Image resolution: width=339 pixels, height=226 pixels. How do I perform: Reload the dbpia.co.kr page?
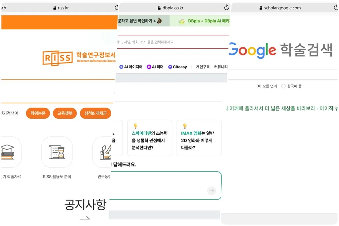coord(226,8)
